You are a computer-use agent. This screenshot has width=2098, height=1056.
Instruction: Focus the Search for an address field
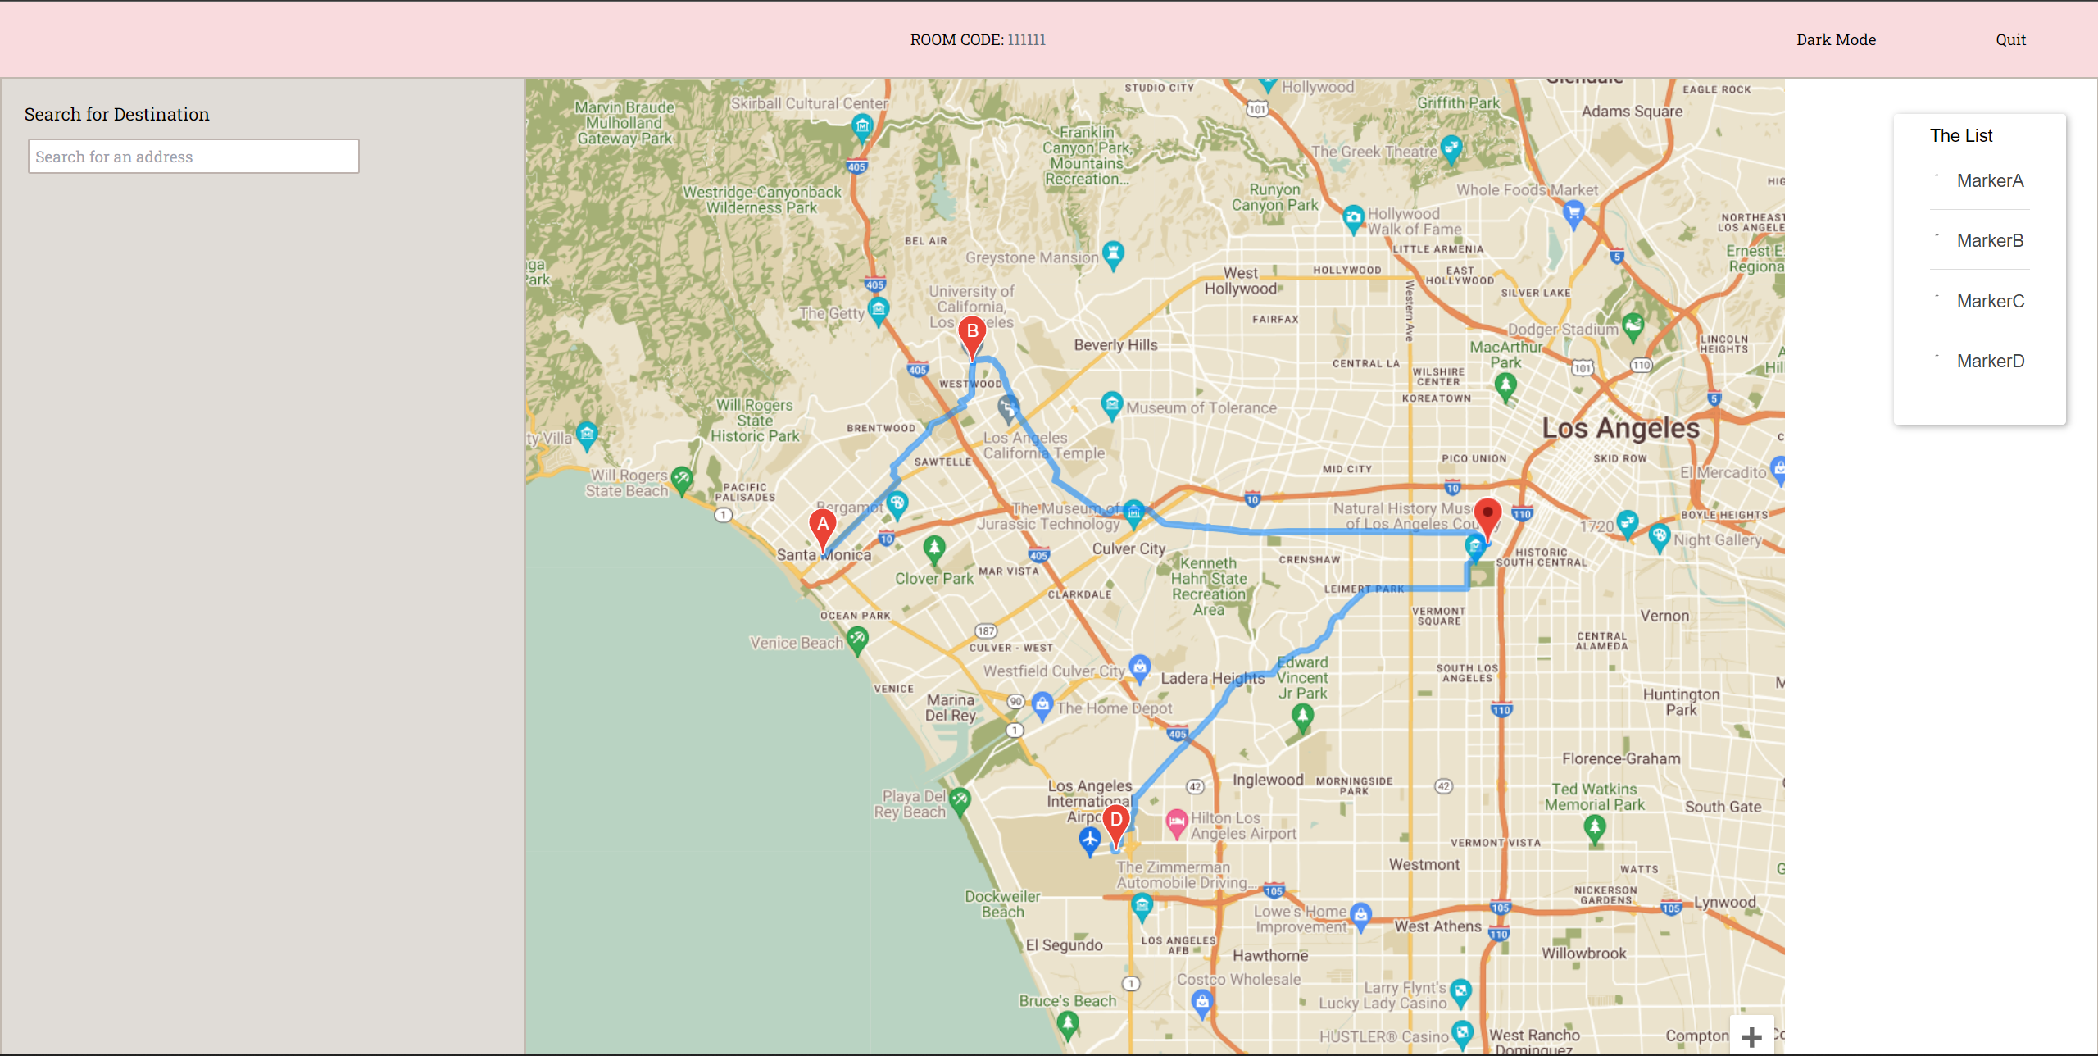pyautogui.click(x=193, y=157)
